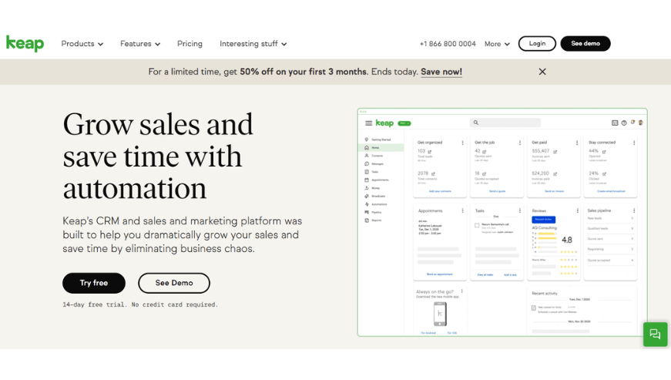The width and height of the screenshot is (671, 380).
Task: Open the green pill dropdown beside dashboard logo
Action: (x=404, y=123)
